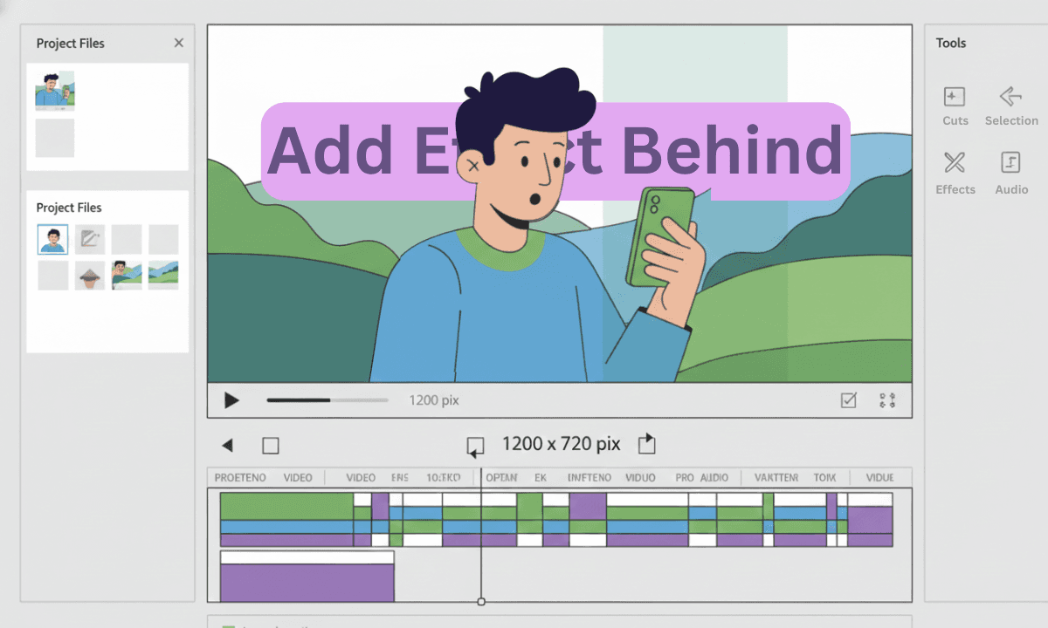Image resolution: width=1048 pixels, height=628 pixels.
Task: Play the video preview
Action: [231, 400]
